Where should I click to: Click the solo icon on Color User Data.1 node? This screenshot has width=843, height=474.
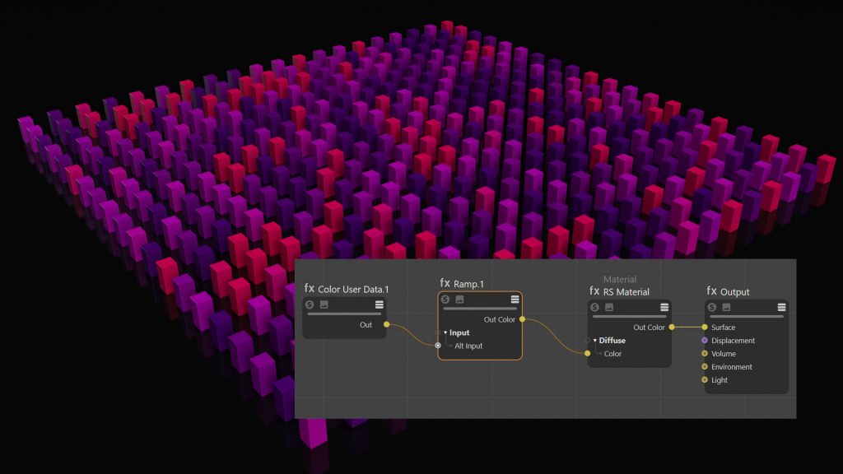pos(310,304)
